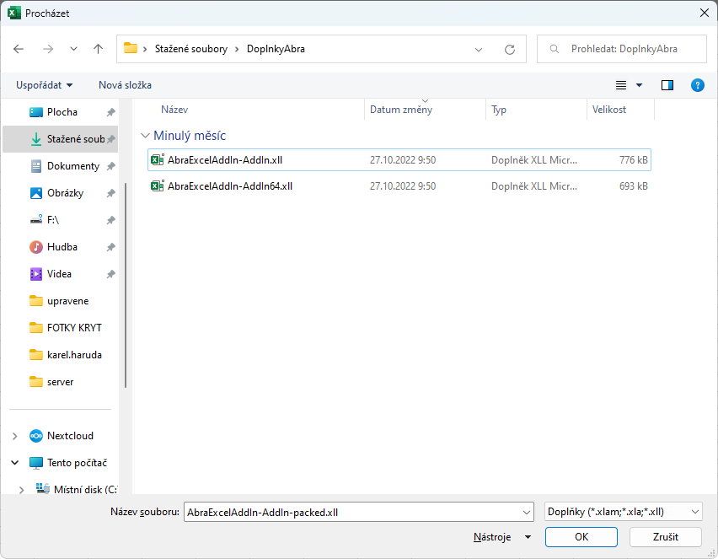The height and width of the screenshot is (559, 718).
Task: Click the Excel icon of AbraExcelAddIn-AddIn64.xll
Action: click(158, 186)
